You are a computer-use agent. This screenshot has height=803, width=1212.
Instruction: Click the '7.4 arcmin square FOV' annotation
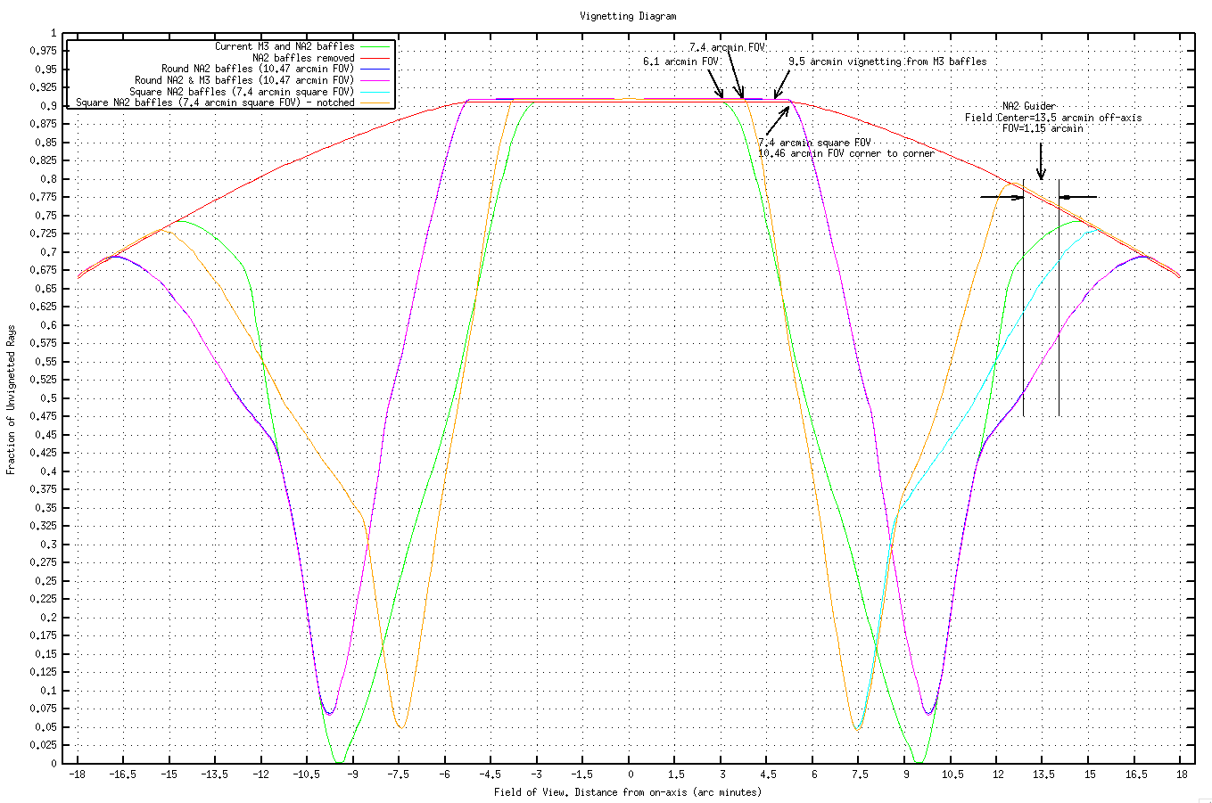814,143
